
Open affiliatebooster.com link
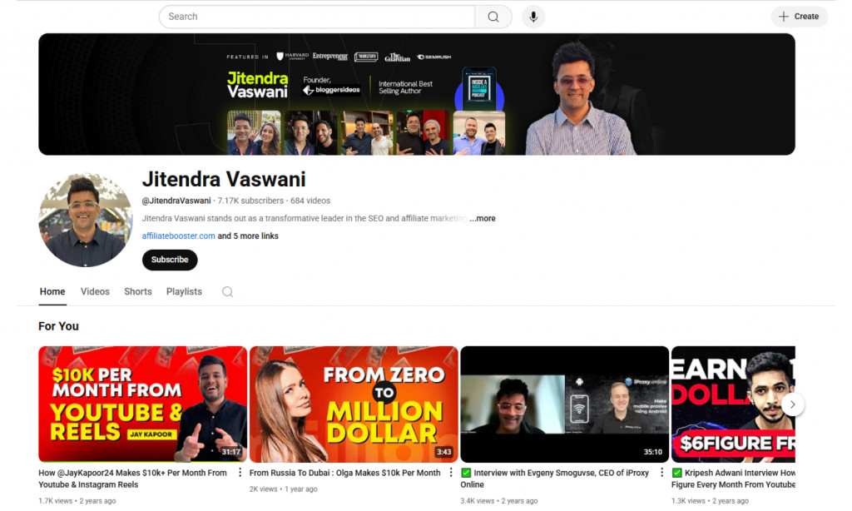click(178, 236)
